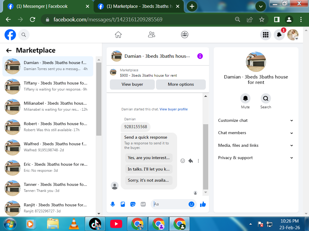
Task: Open Walfred's conversation in the list
Action: 48,147
